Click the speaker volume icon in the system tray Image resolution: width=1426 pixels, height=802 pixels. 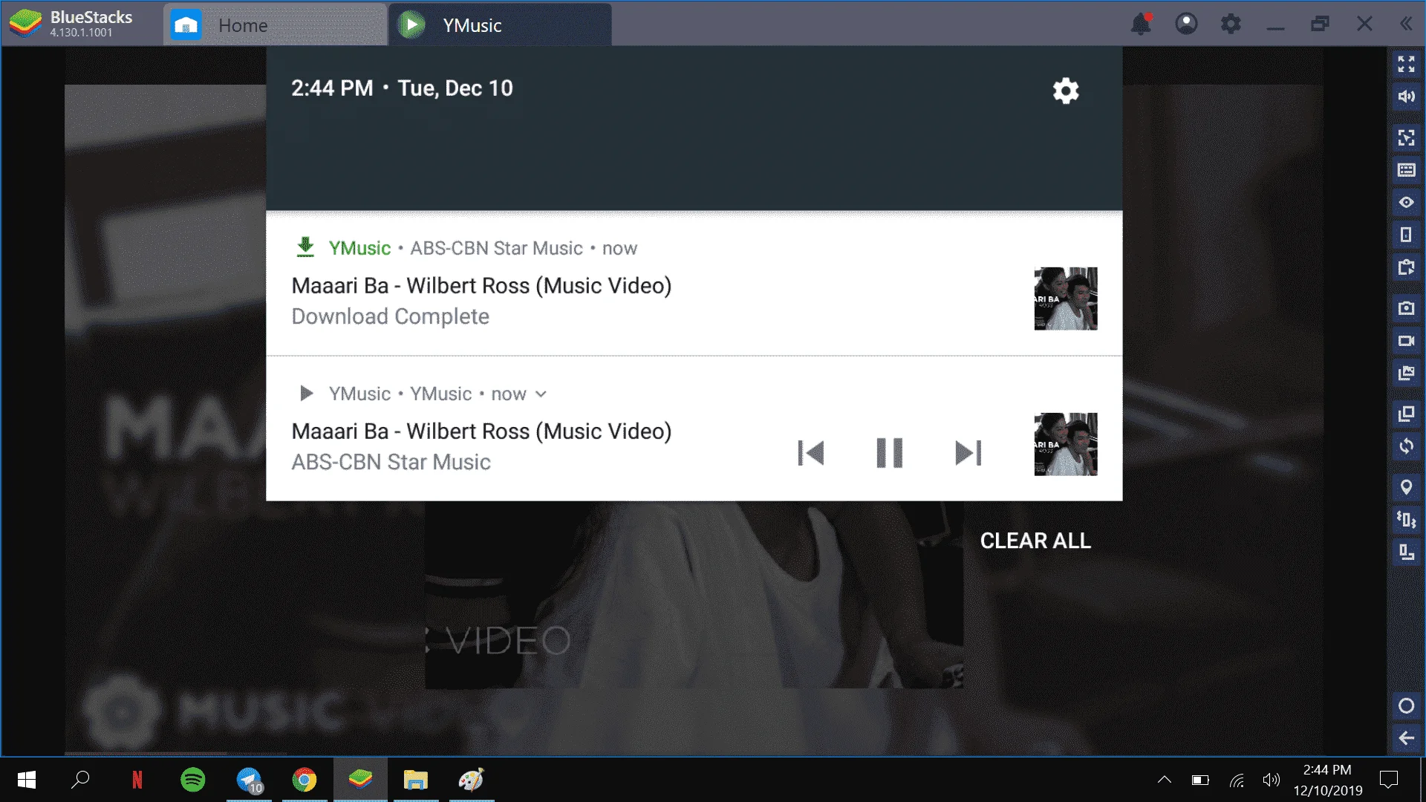(1272, 780)
